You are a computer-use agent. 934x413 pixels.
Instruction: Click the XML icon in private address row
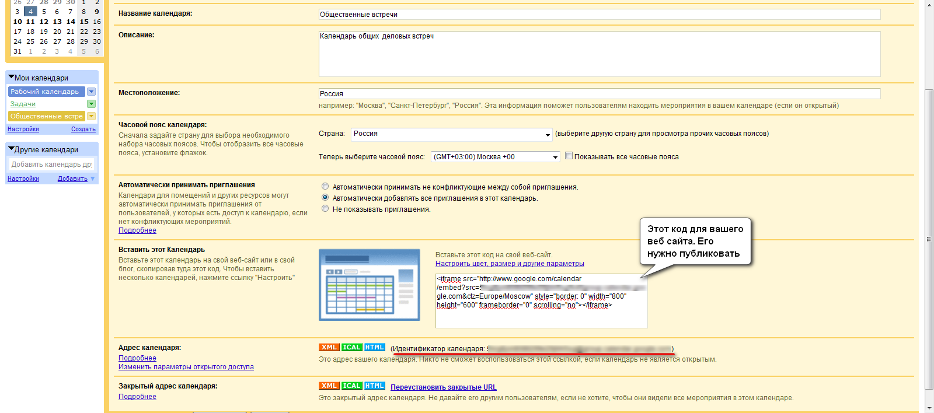click(x=329, y=386)
